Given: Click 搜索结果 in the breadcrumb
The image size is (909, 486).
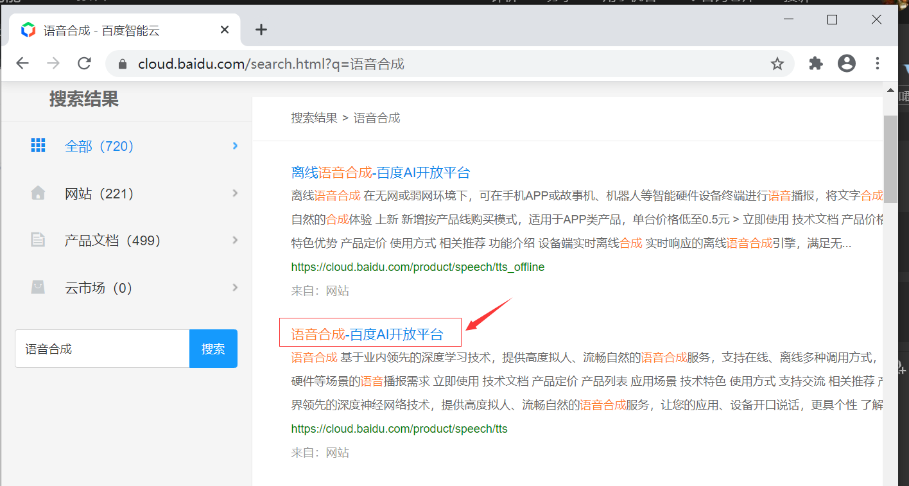Looking at the screenshot, I should (x=314, y=118).
